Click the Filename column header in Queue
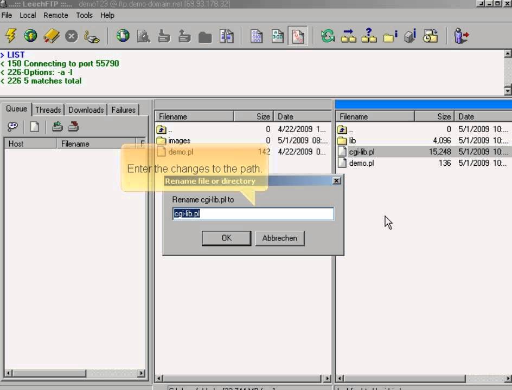 click(x=96, y=144)
